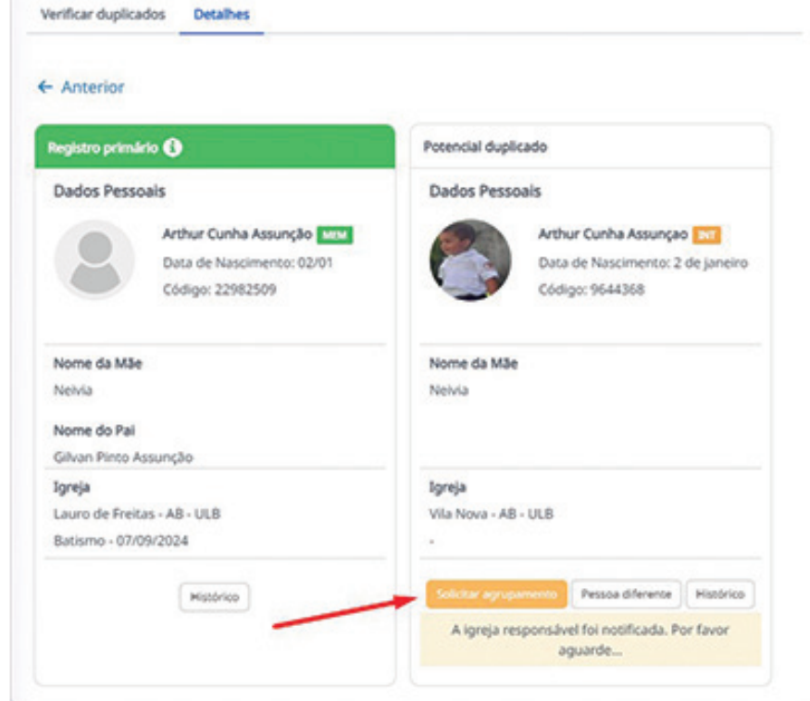Click the name beside the MEM badge
This screenshot has height=701, width=810.
(237, 234)
